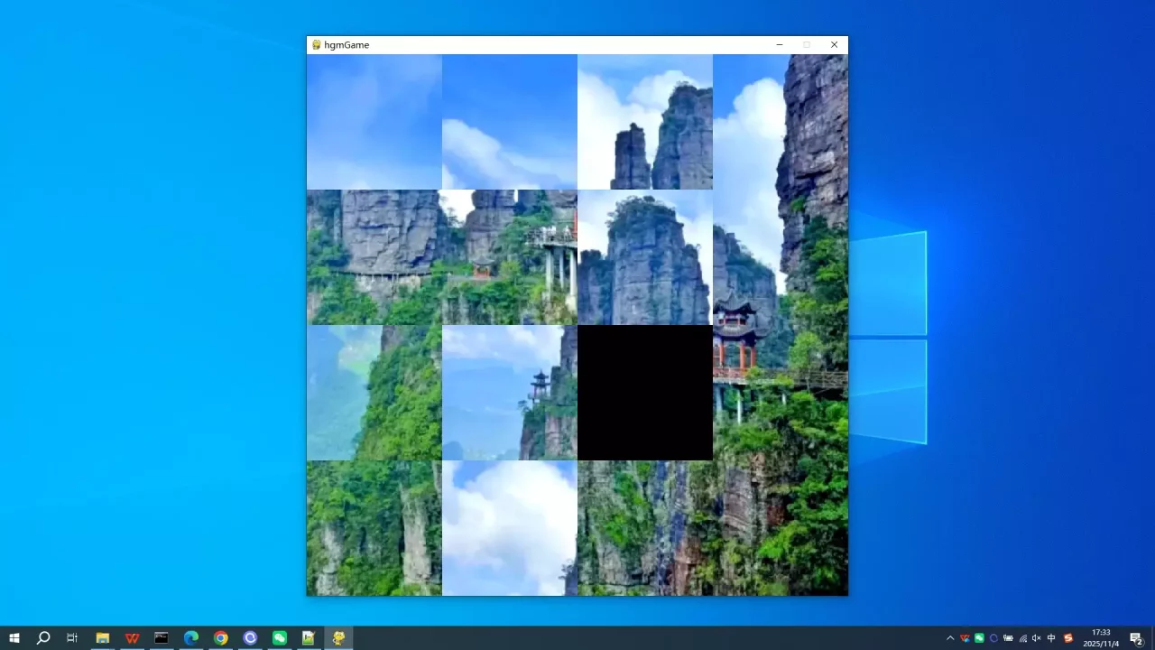Click the clock to open the calendar
Image resolution: width=1155 pixels, height=650 pixels.
click(x=1103, y=638)
